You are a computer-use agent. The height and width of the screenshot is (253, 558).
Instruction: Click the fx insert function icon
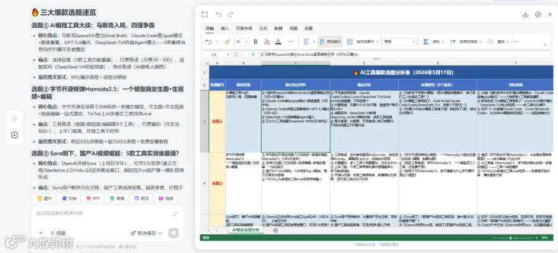pos(253,54)
